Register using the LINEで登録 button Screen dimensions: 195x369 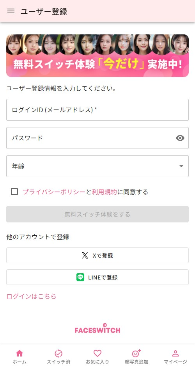coord(97,277)
